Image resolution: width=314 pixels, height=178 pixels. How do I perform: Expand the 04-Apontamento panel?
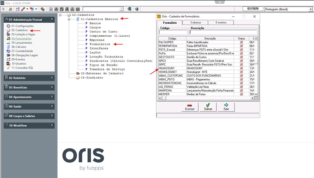tap(52, 97)
